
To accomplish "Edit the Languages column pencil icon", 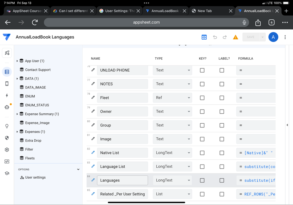I will (93, 180).
